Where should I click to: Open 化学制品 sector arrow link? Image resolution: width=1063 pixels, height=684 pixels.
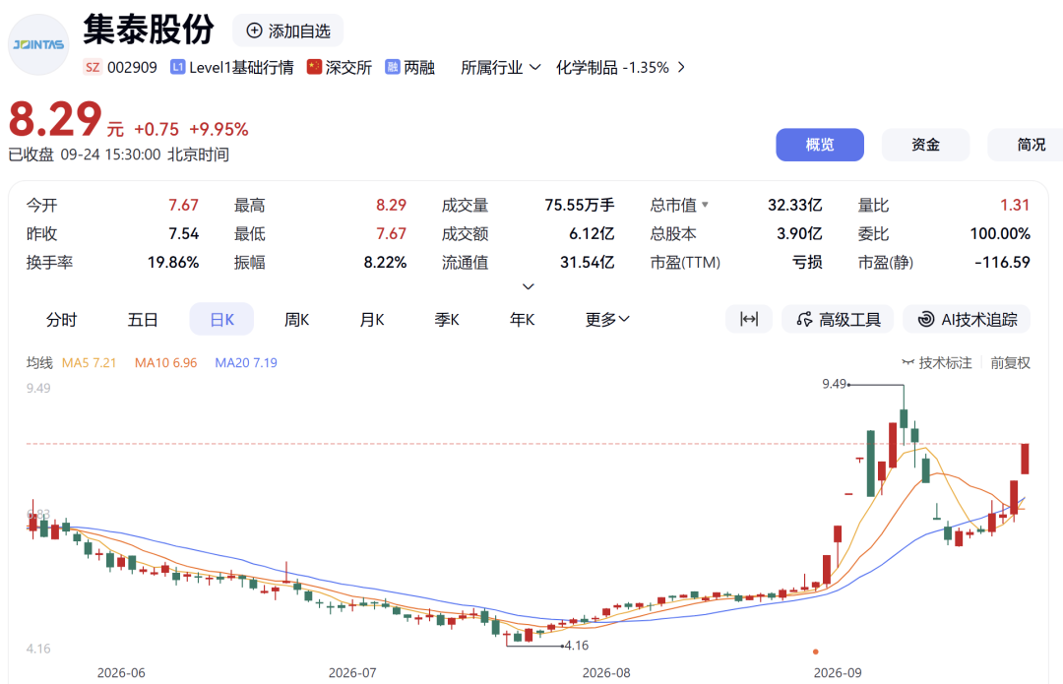click(x=681, y=67)
